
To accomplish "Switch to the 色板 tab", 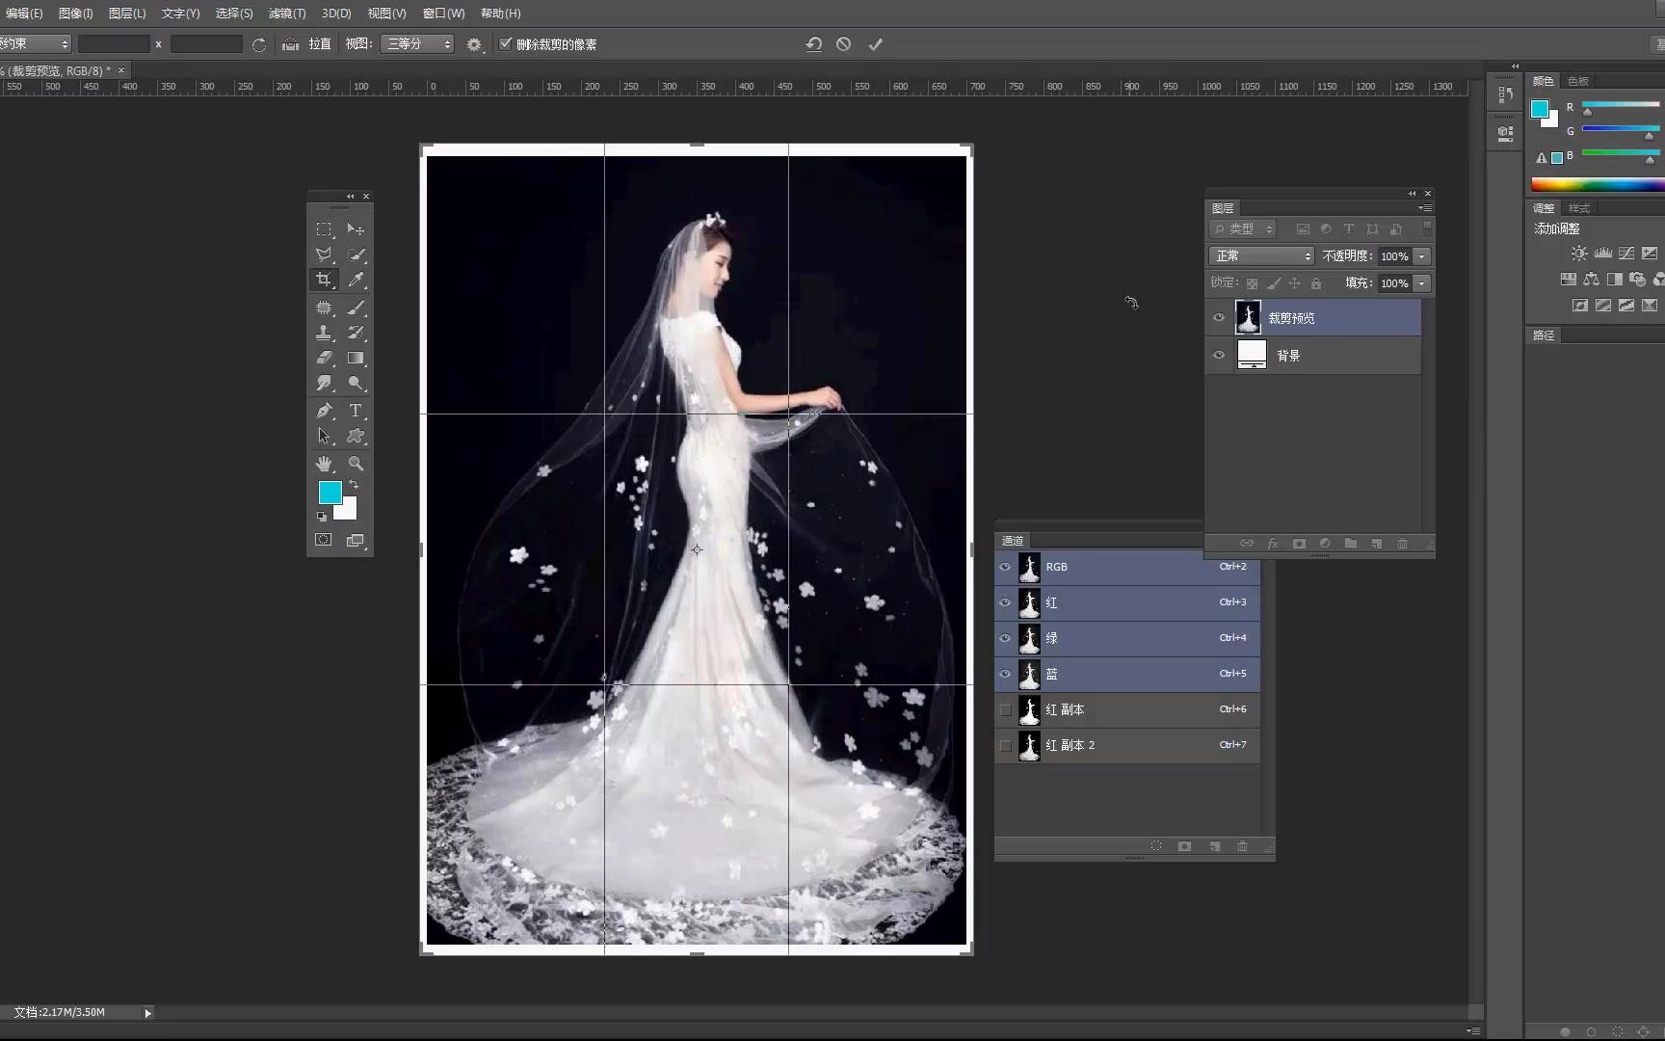I will [x=1577, y=81].
